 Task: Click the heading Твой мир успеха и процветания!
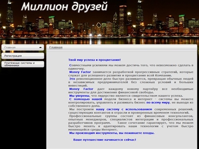[94, 60]
